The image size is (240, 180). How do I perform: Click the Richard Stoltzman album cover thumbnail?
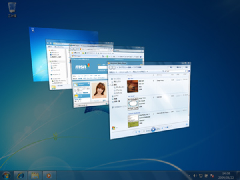click(x=133, y=121)
